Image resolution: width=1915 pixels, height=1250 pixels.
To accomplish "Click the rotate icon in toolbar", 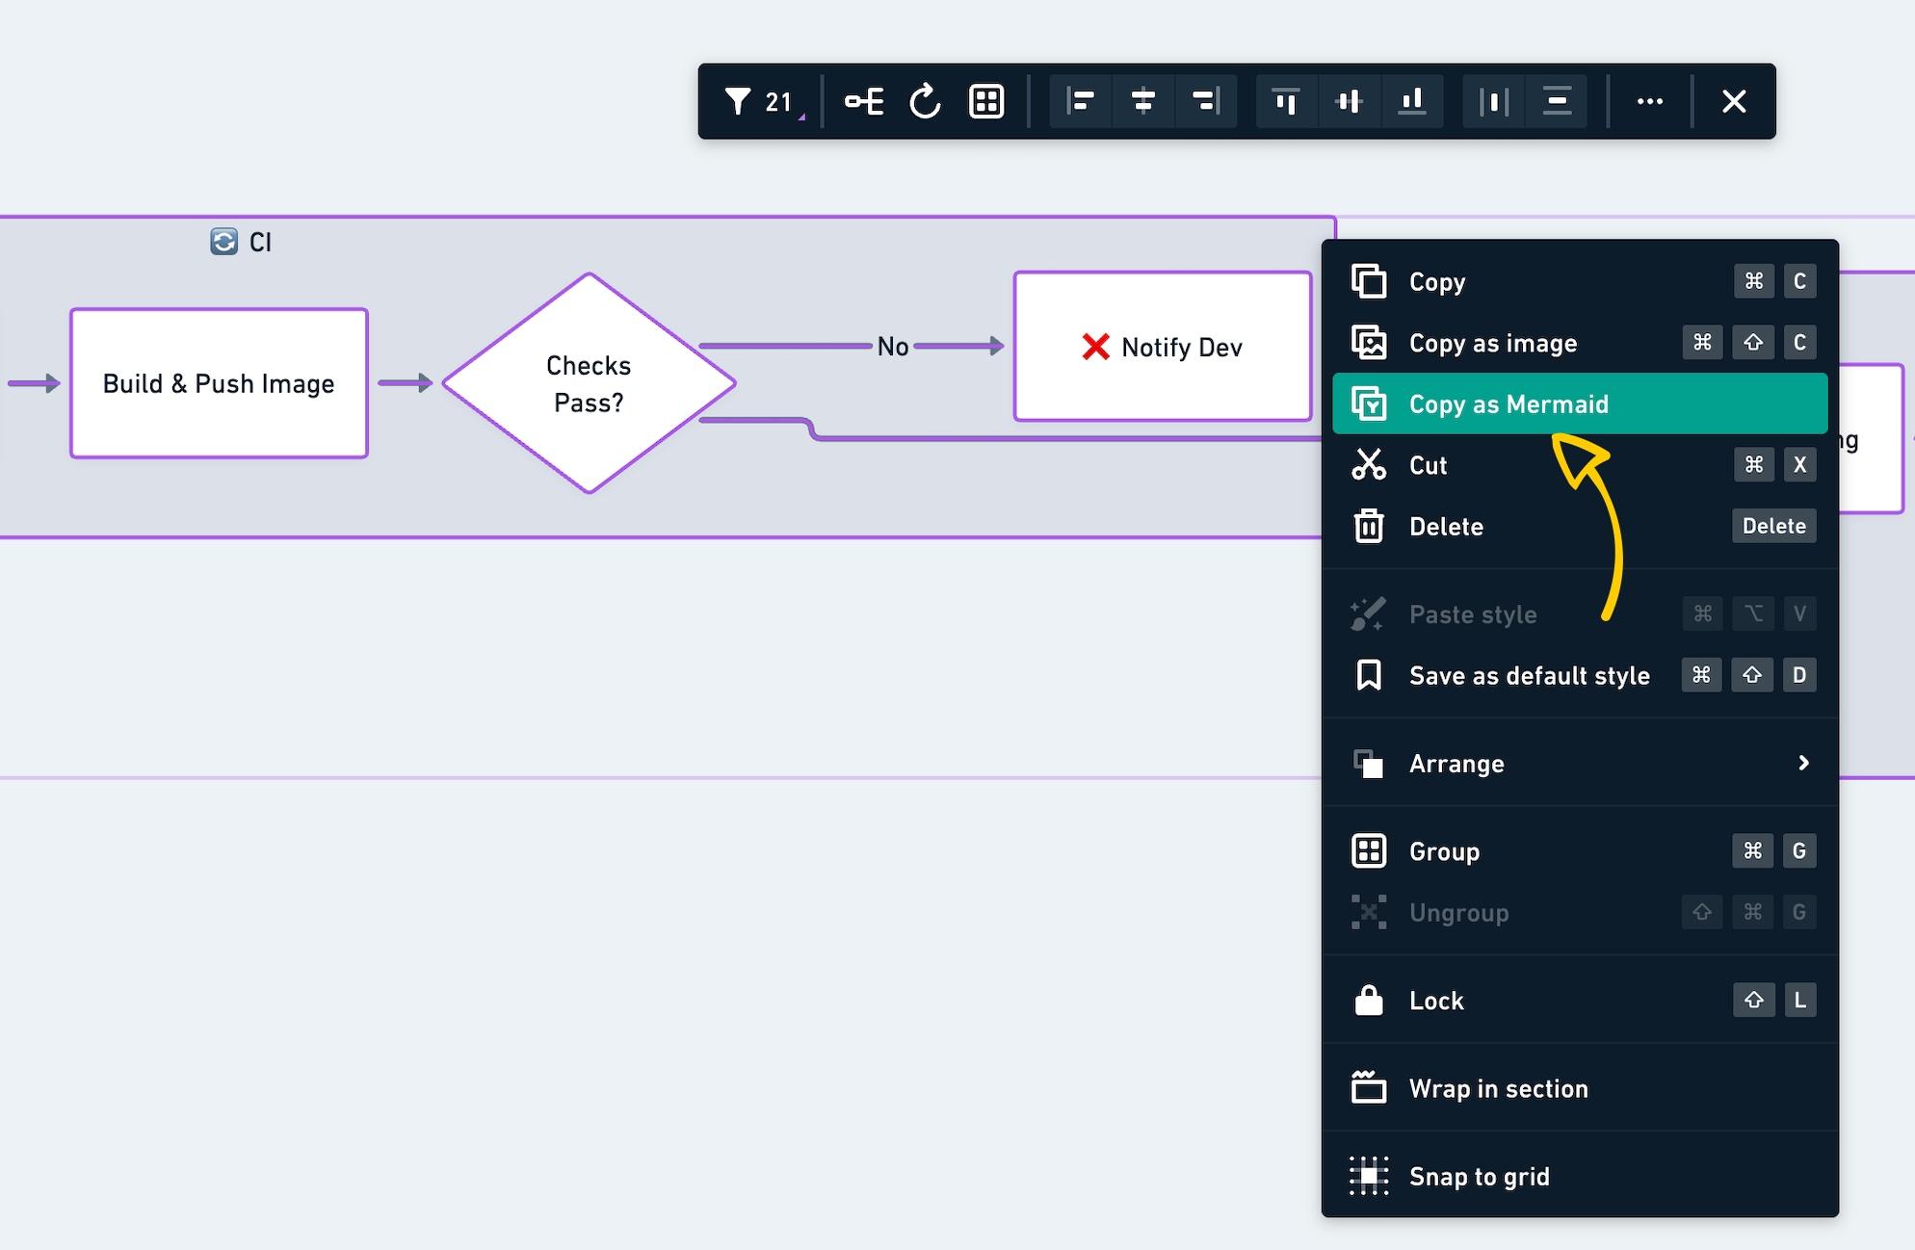I will point(925,101).
